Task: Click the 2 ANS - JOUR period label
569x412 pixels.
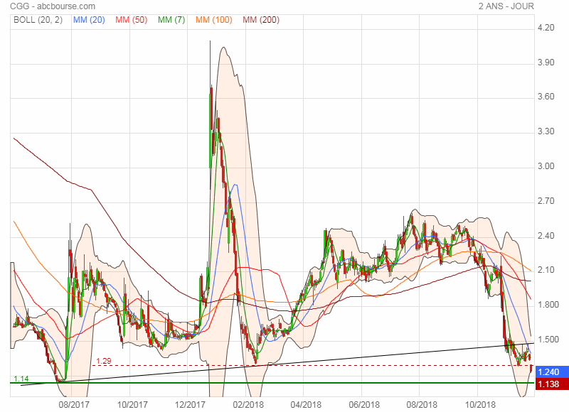Action: point(506,6)
